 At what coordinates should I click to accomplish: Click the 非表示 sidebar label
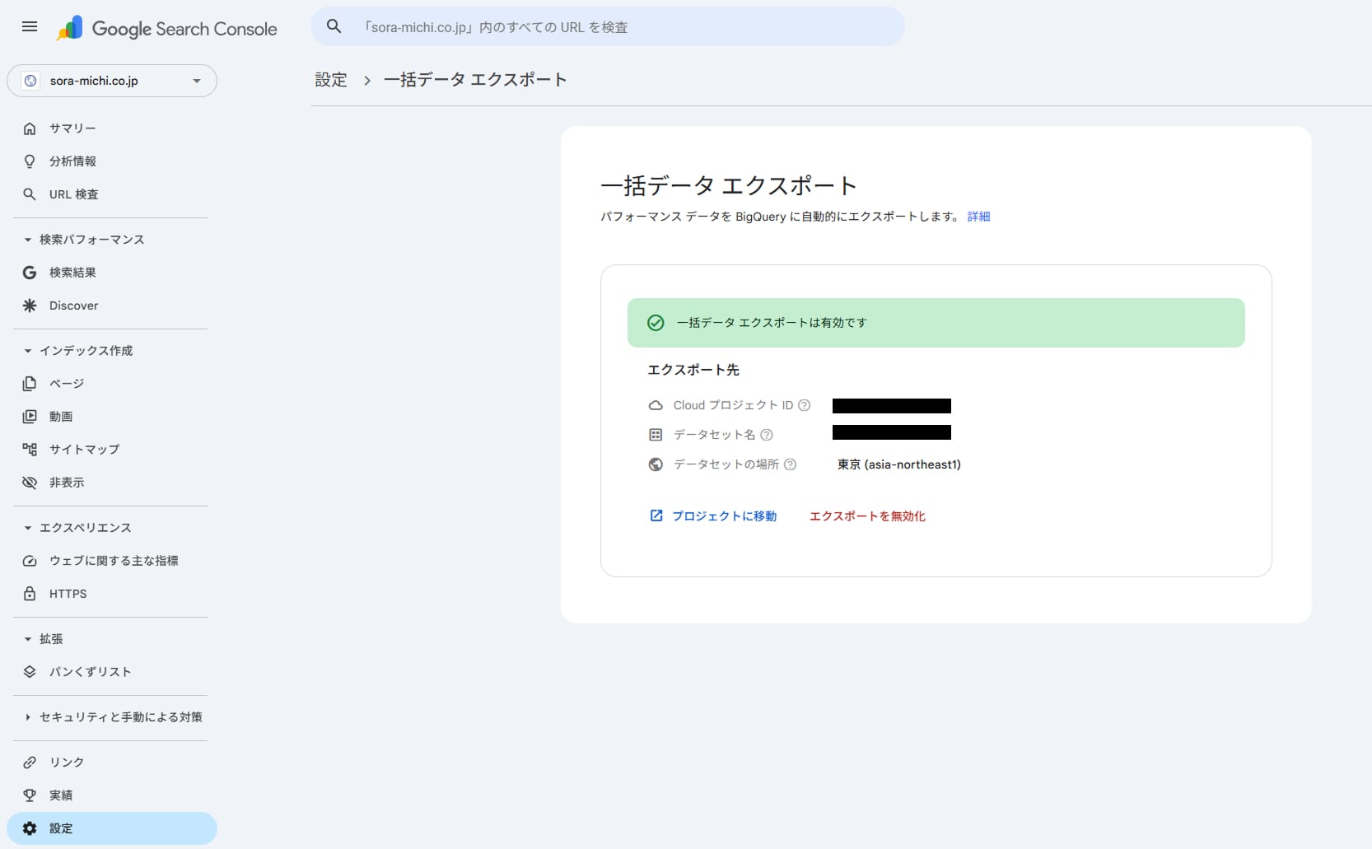pos(67,483)
